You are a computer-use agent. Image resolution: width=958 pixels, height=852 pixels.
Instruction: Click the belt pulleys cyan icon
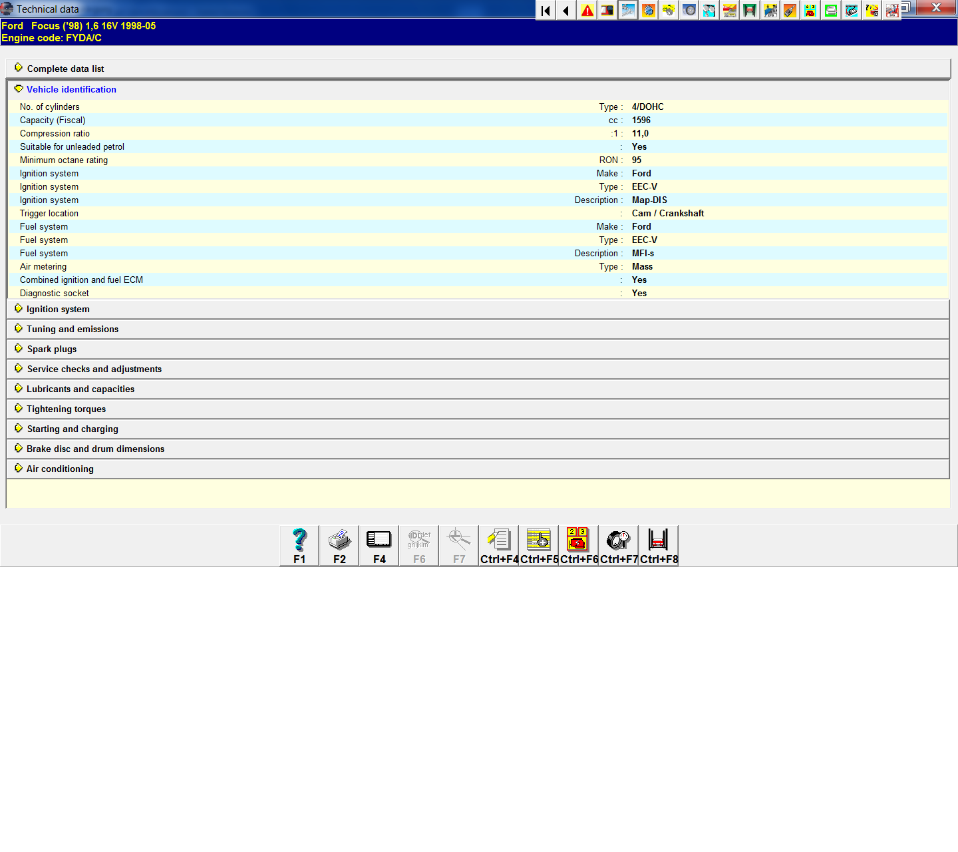click(x=709, y=10)
